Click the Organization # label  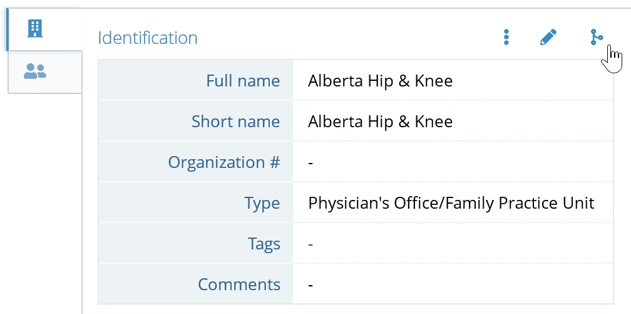(x=223, y=162)
